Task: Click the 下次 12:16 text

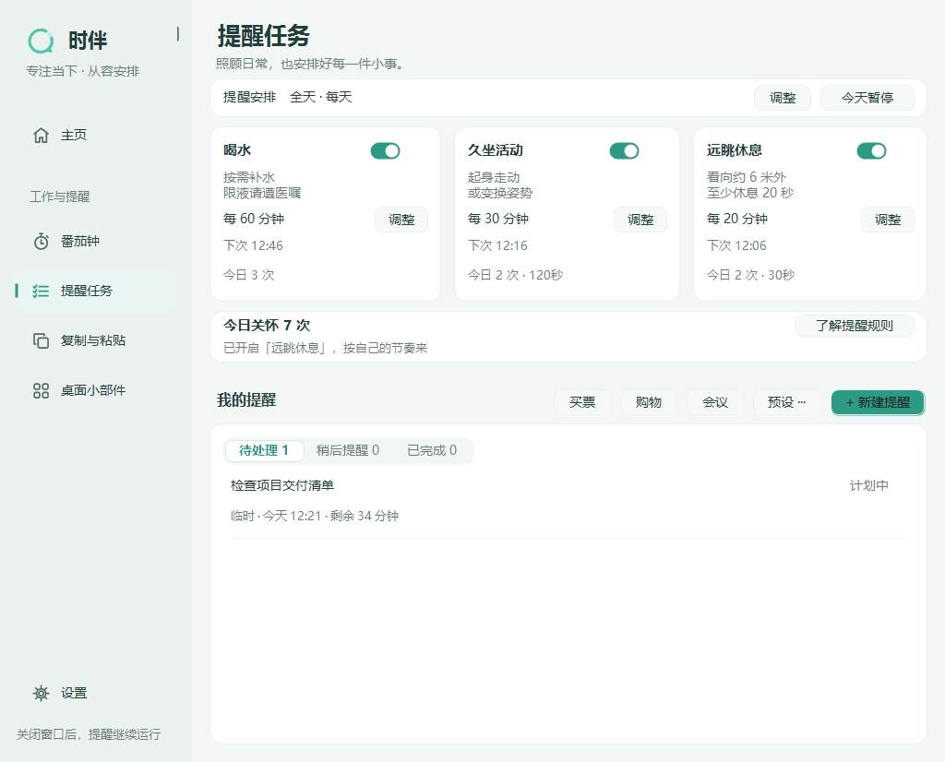Action: click(497, 245)
